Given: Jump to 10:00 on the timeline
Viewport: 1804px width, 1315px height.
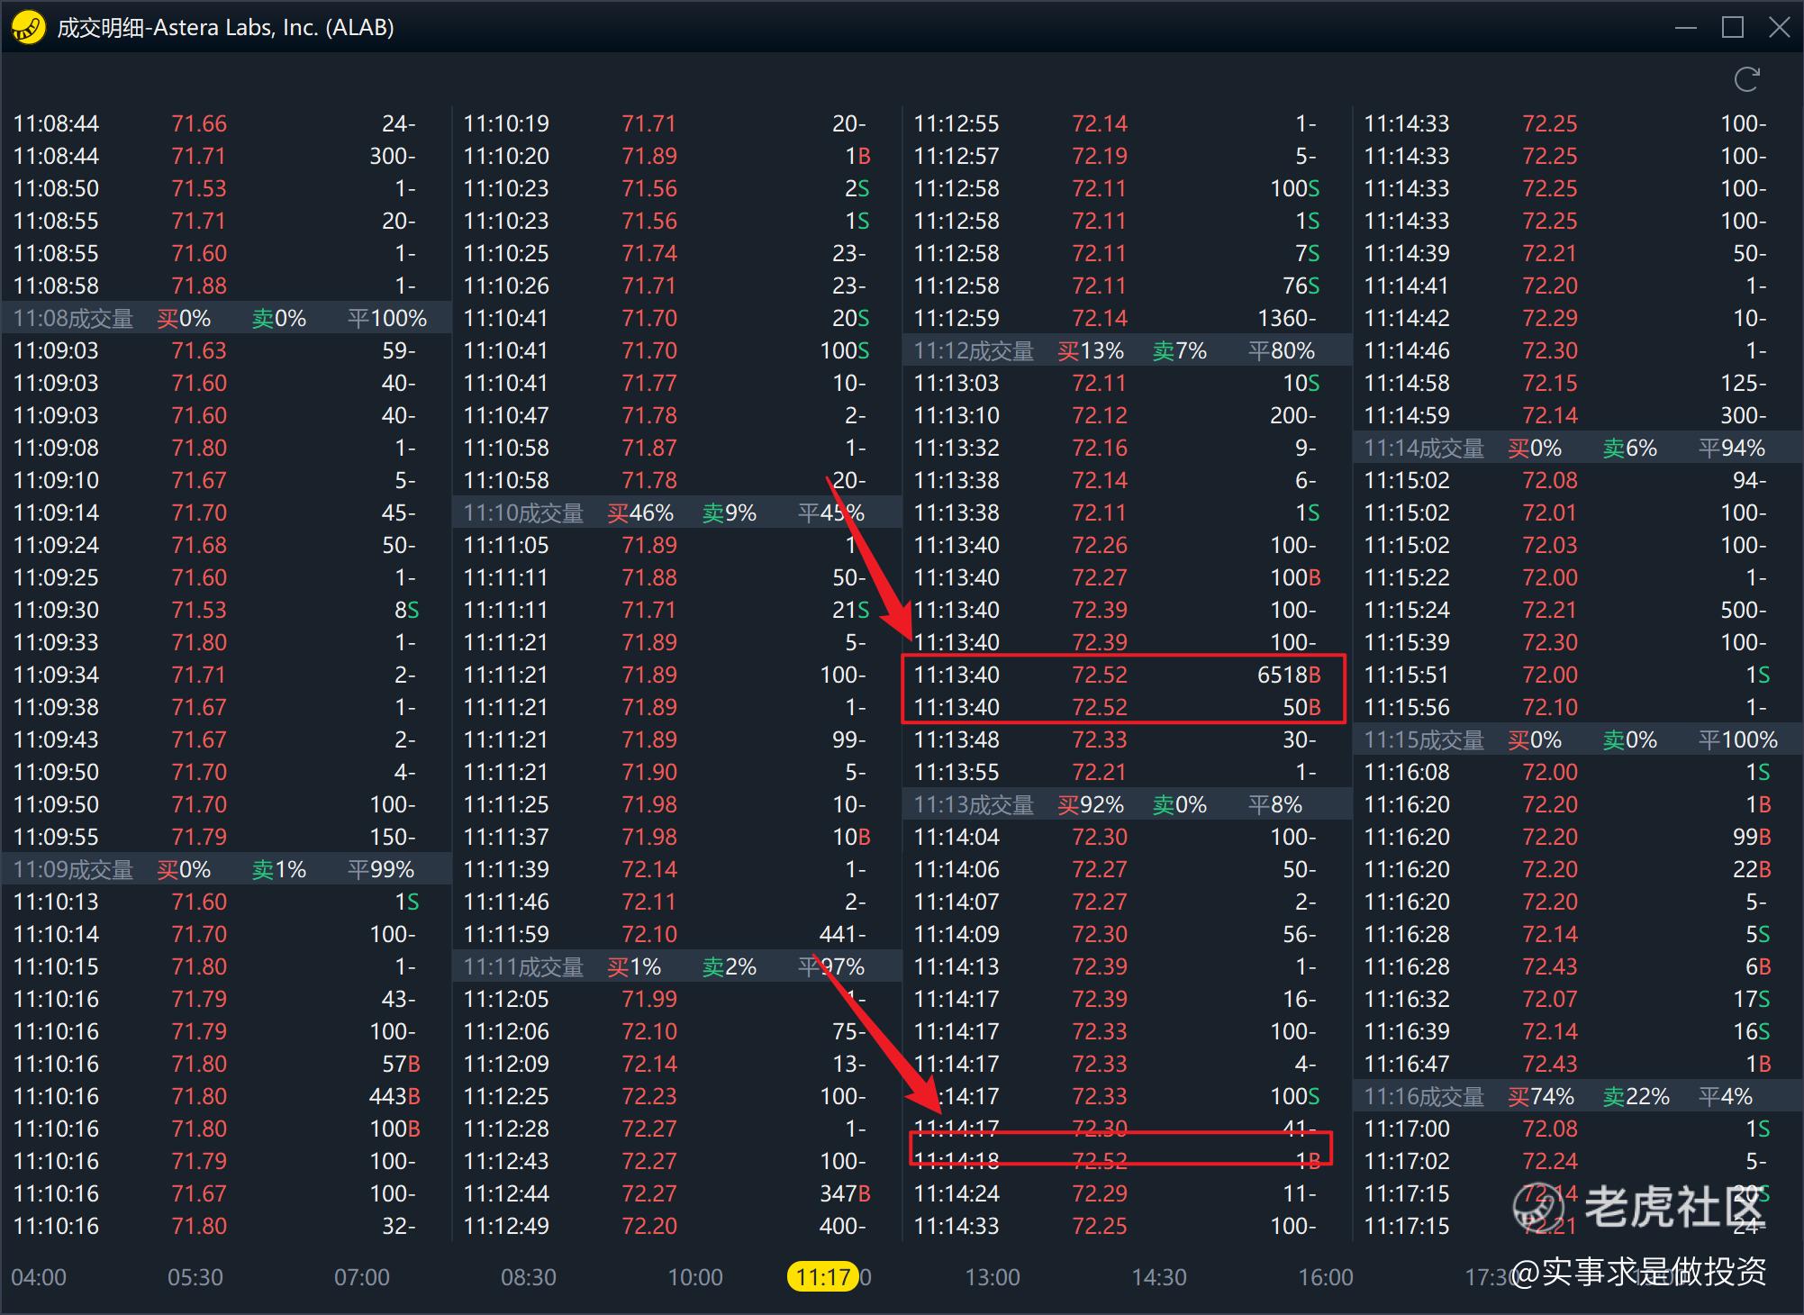Looking at the screenshot, I should coord(695,1277).
